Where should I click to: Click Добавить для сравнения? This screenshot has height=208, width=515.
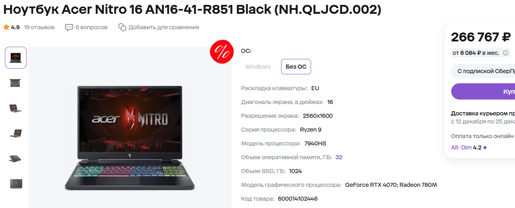(x=164, y=27)
